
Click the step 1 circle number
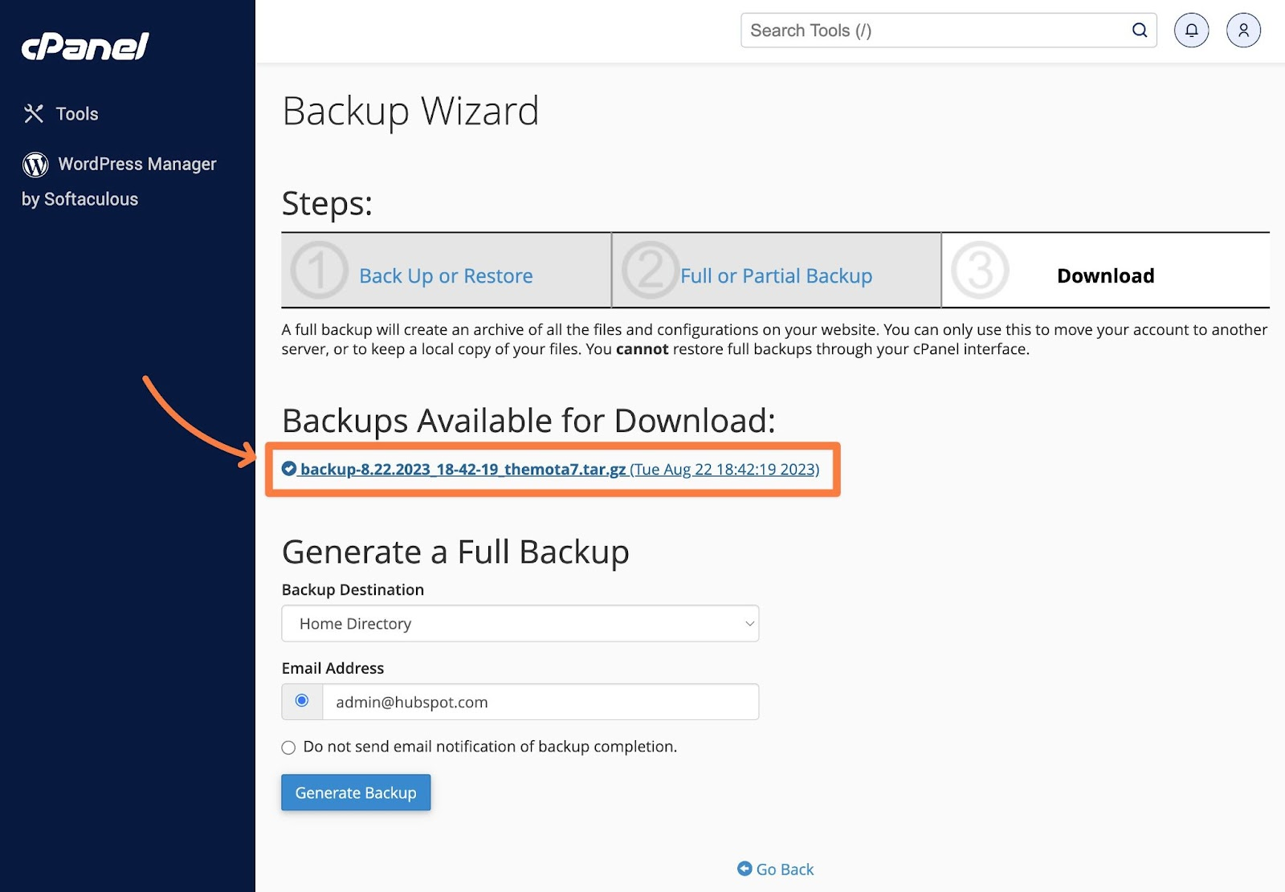319,271
